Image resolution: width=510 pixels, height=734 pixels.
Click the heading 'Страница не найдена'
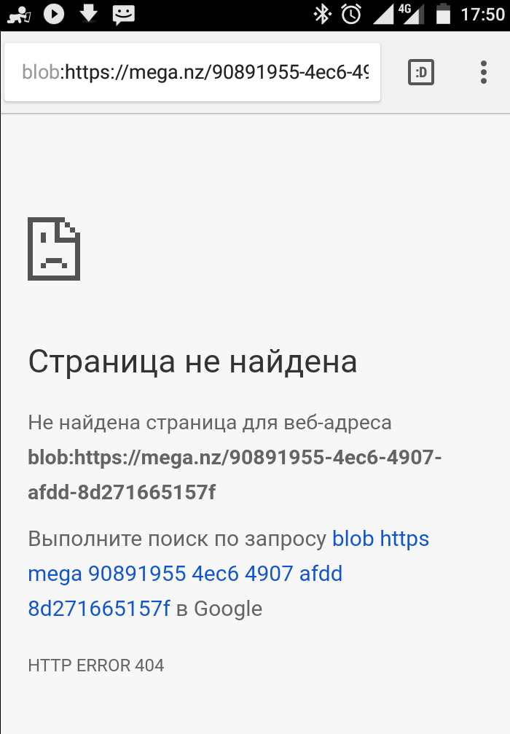click(x=192, y=362)
